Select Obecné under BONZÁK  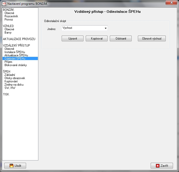pyautogui.click(x=9, y=13)
